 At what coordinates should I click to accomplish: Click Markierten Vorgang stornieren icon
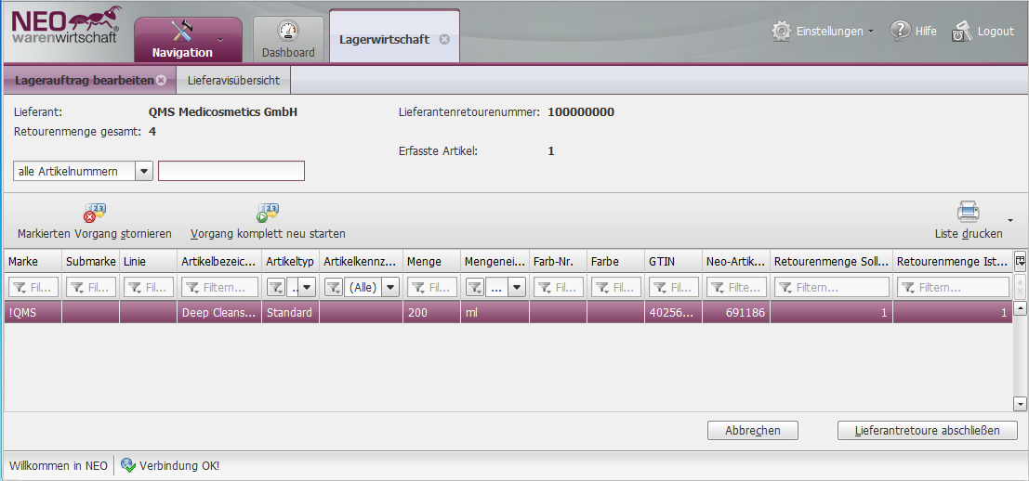[95, 214]
